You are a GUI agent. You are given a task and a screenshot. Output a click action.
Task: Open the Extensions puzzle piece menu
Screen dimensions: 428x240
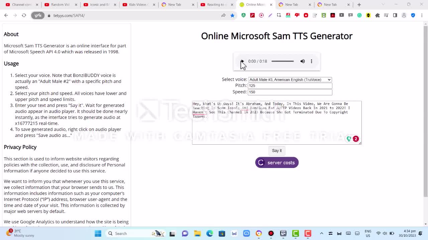click(x=378, y=15)
